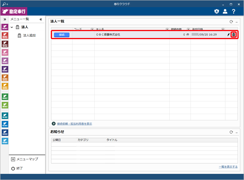Refresh the お知らせ panel

click(231, 132)
